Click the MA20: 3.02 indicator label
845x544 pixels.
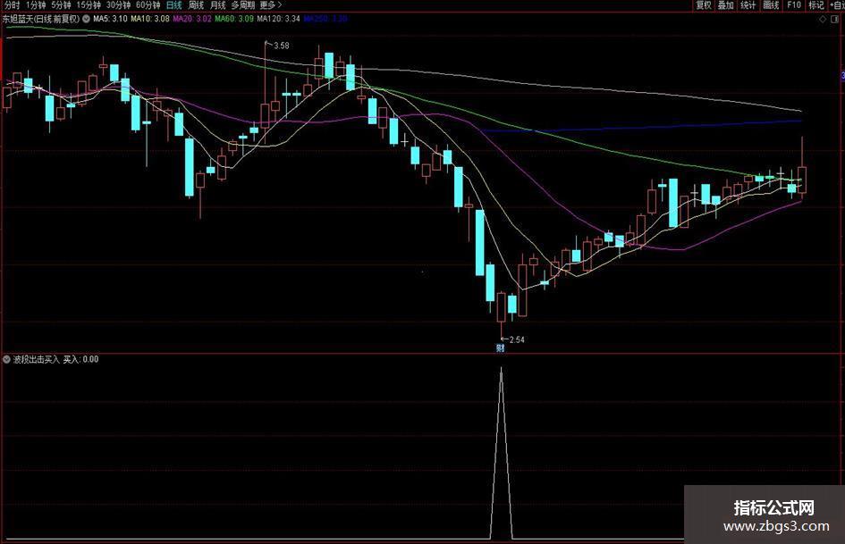[x=192, y=19]
